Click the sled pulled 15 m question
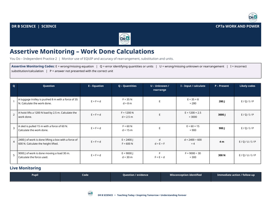Image resolution: width=271 pixels, height=209 pixels. pyautogui.click(x=43, y=128)
